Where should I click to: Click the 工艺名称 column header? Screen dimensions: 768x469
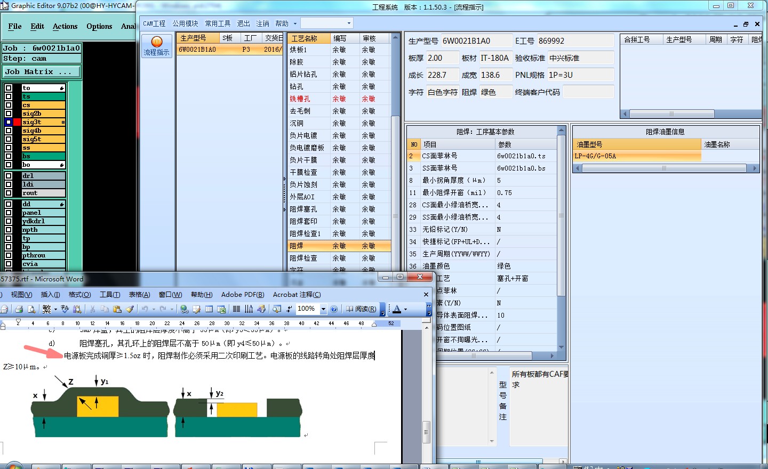pos(309,38)
